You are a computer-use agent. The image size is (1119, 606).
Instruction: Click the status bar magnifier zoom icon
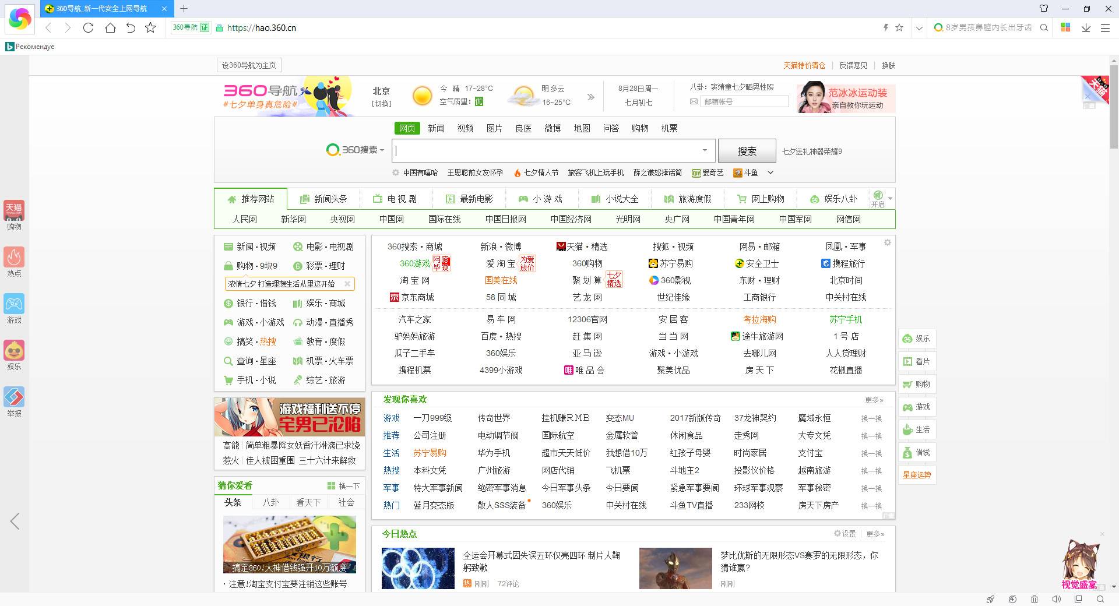point(1100,599)
